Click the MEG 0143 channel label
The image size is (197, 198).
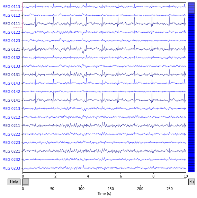point(11,83)
